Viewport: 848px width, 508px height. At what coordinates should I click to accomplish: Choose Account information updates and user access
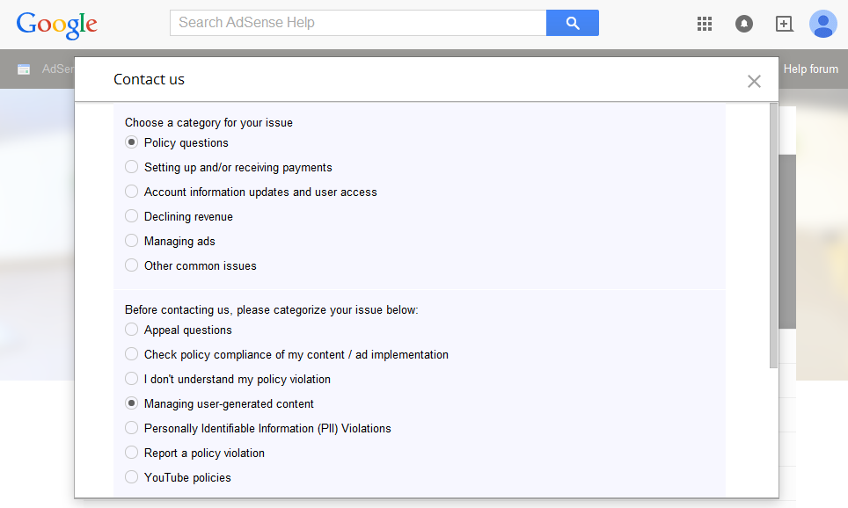pyautogui.click(x=132, y=192)
